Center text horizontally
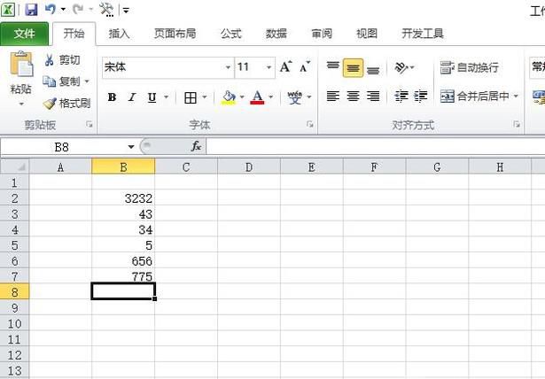This screenshot has height=379, width=545. pyautogui.click(x=353, y=97)
